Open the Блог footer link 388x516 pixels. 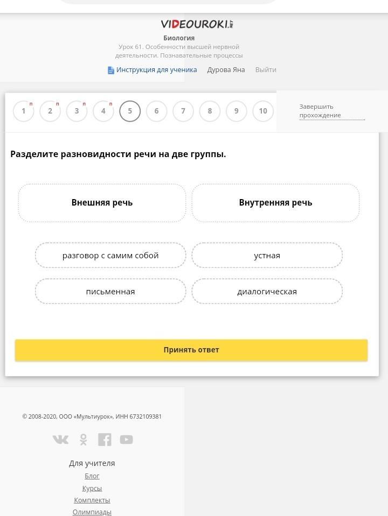(92, 476)
